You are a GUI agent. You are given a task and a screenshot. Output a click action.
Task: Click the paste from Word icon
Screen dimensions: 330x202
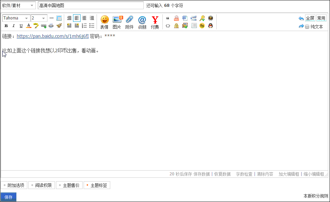pos(185,18)
